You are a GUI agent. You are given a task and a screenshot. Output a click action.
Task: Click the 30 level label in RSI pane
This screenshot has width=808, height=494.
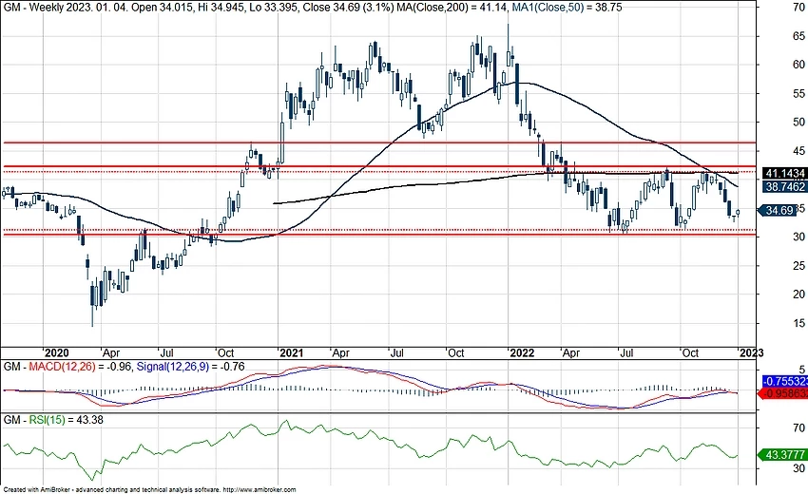point(798,467)
